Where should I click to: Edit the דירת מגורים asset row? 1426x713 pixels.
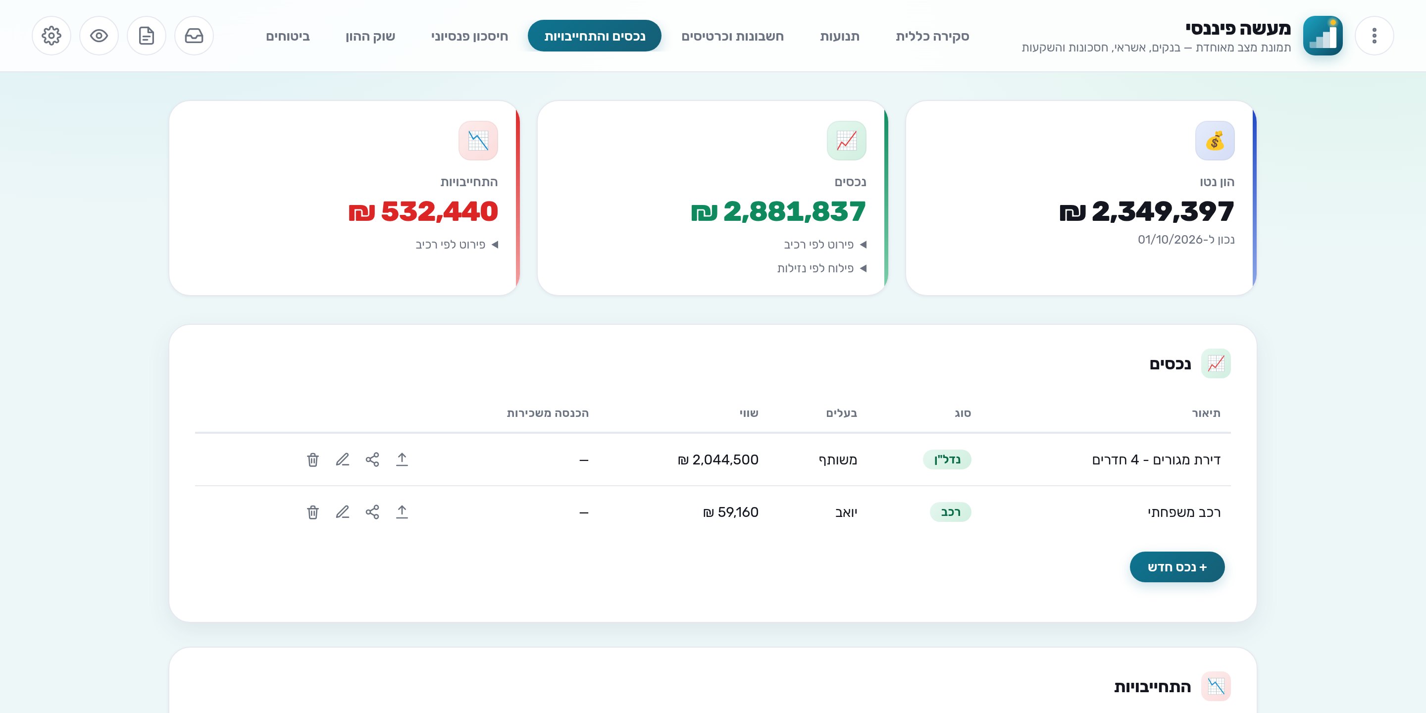343,459
